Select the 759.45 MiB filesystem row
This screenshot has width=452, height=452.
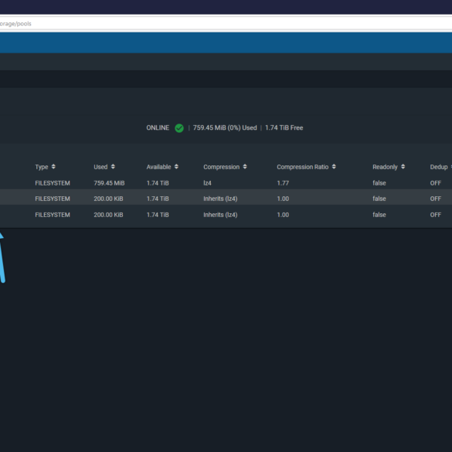[x=226, y=183]
